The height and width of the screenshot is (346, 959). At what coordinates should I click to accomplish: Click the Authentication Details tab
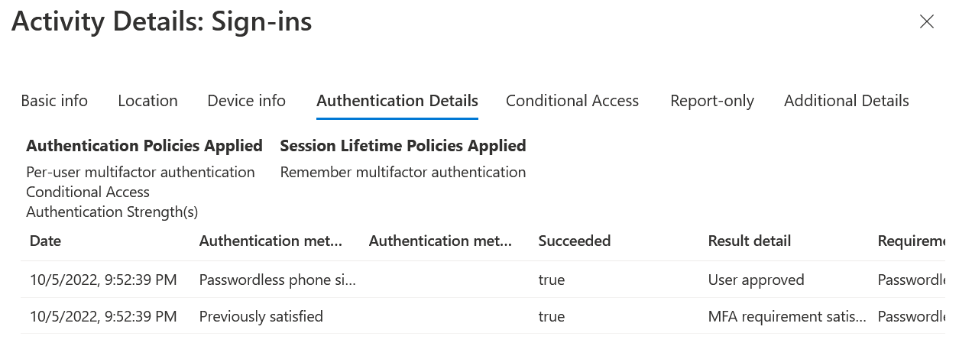[x=397, y=101]
